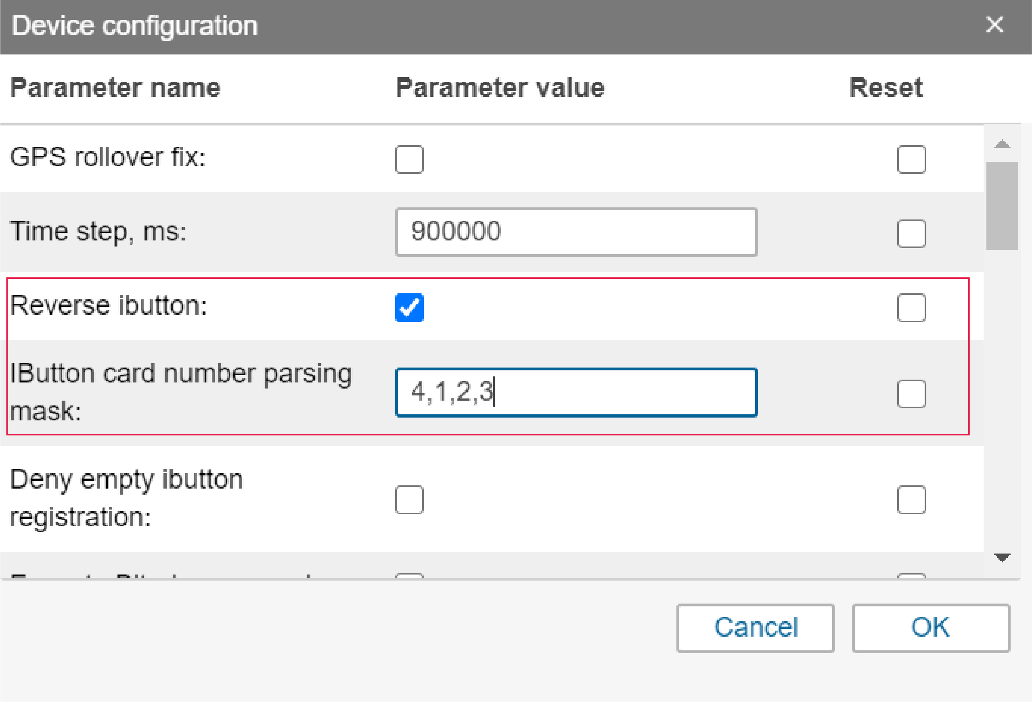Check the Reset box for Reverse ibutton
The image size is (1032, 702).
click(x=911, y=307)
